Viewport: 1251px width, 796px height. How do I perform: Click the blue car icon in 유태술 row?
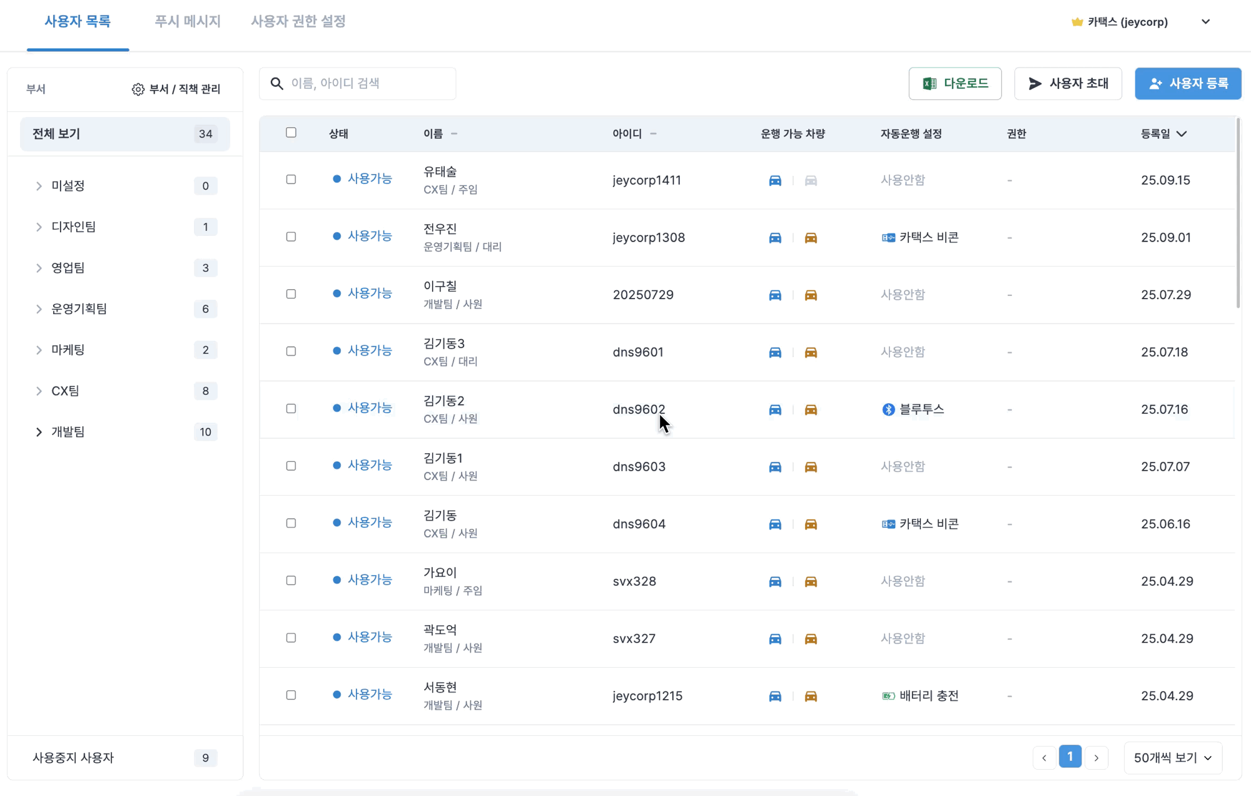coord(775,181)
